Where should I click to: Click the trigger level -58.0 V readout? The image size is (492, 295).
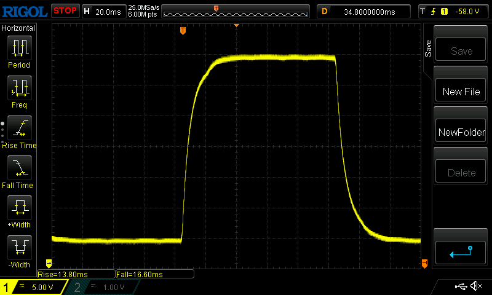coord(467,12)
